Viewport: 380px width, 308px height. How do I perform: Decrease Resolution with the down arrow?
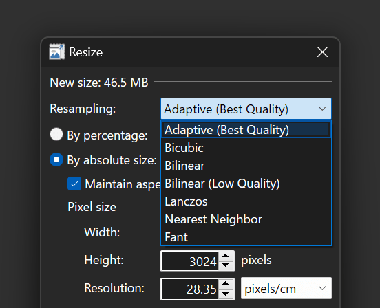(x=226, y=294)
